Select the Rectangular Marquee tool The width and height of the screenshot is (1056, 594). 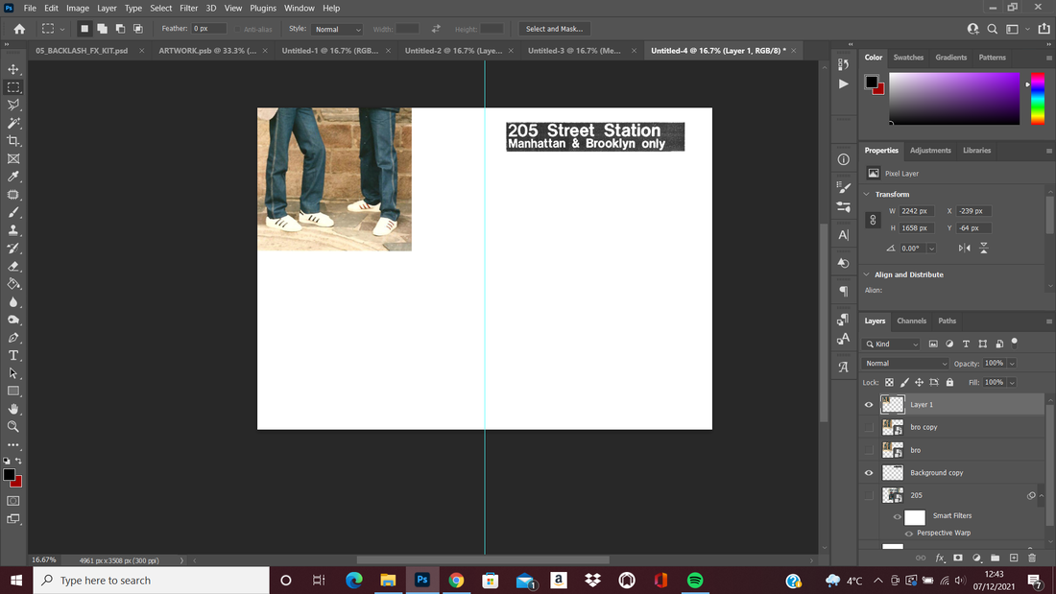pos(13,87)
